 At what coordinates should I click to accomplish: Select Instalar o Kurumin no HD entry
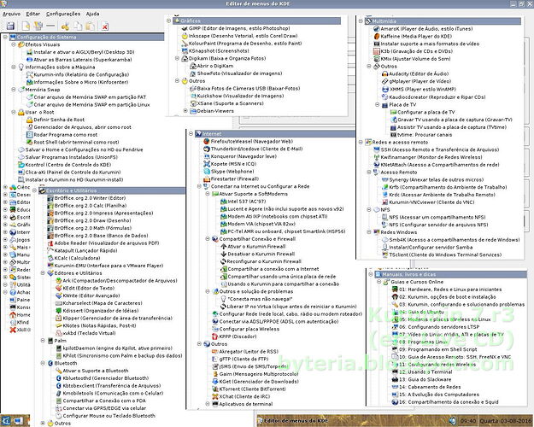(74, 180)
